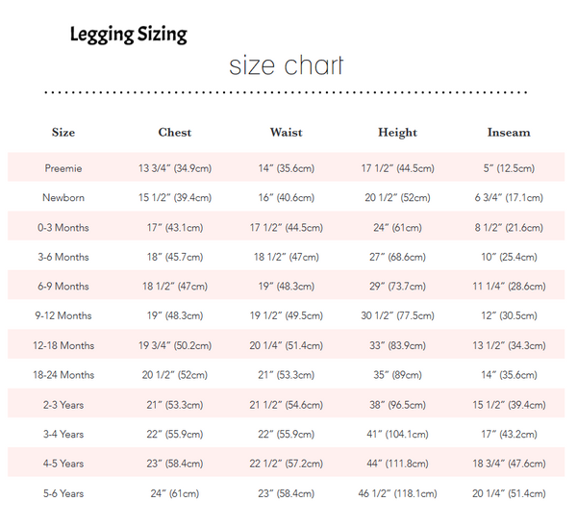Select the Waist column header
This screenshot has height=527, width=577.
(287, 133)
